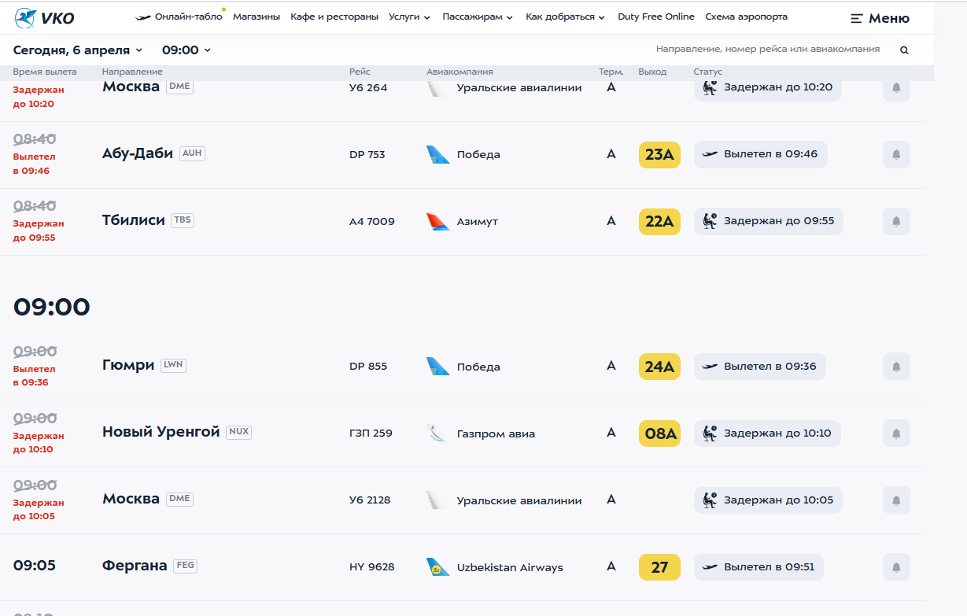Screen dimensions: 967x616
Task: Expand the Услуги menu dropdown
Action: tap(409, 17)
